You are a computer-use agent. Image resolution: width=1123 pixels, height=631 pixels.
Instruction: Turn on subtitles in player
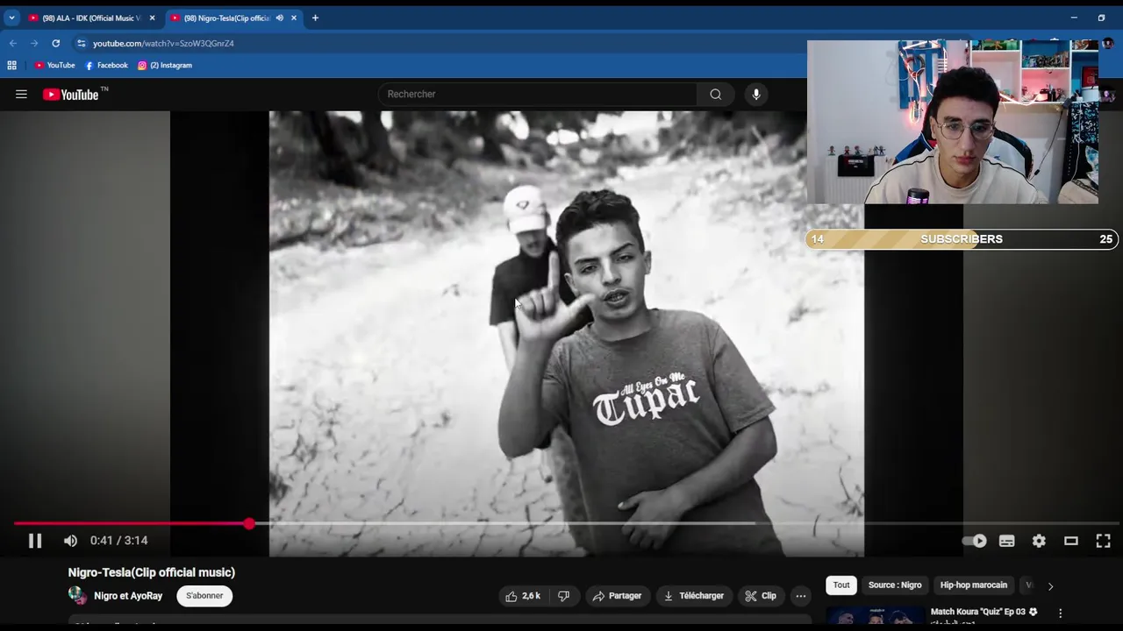(x=1006, y=541)
